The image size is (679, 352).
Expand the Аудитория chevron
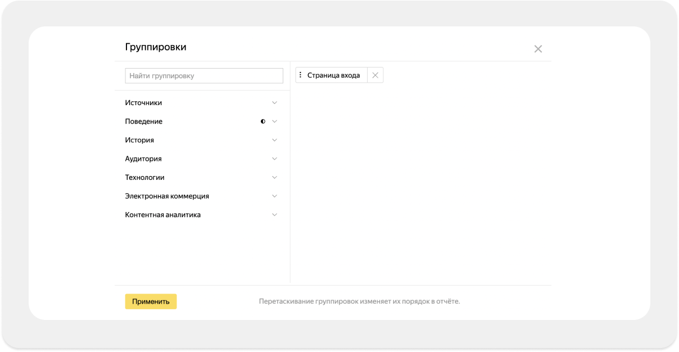coord(274,159)
